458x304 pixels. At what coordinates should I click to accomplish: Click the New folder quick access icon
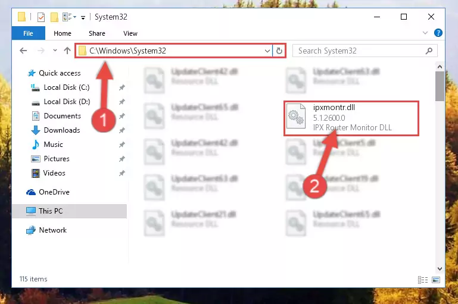(x=54, y=17)
